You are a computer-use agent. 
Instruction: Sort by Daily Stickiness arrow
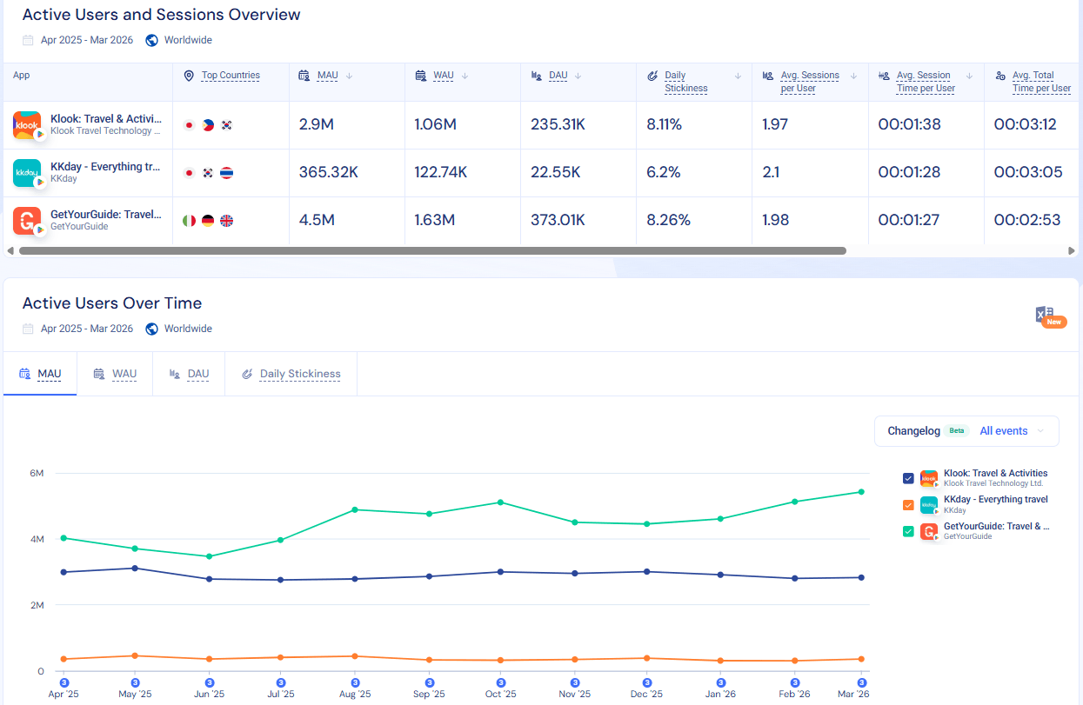click(x=738, y=76)
